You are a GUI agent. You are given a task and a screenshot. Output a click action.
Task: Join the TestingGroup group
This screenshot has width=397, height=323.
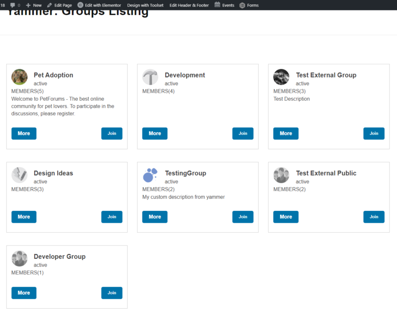pos(243,217)
